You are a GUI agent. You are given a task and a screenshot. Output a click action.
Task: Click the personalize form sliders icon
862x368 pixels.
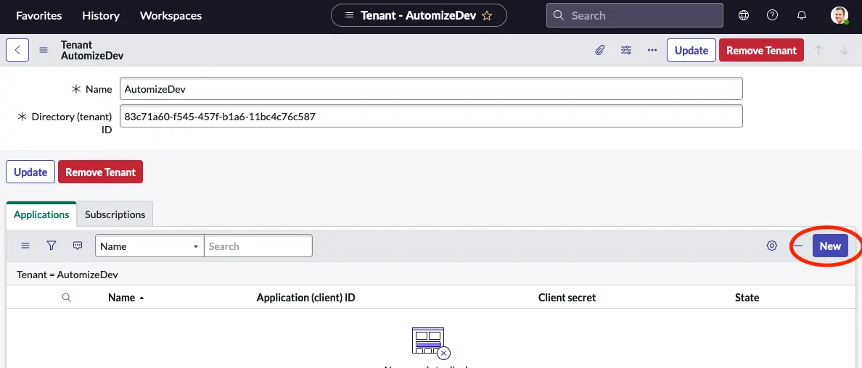point(626,50)
